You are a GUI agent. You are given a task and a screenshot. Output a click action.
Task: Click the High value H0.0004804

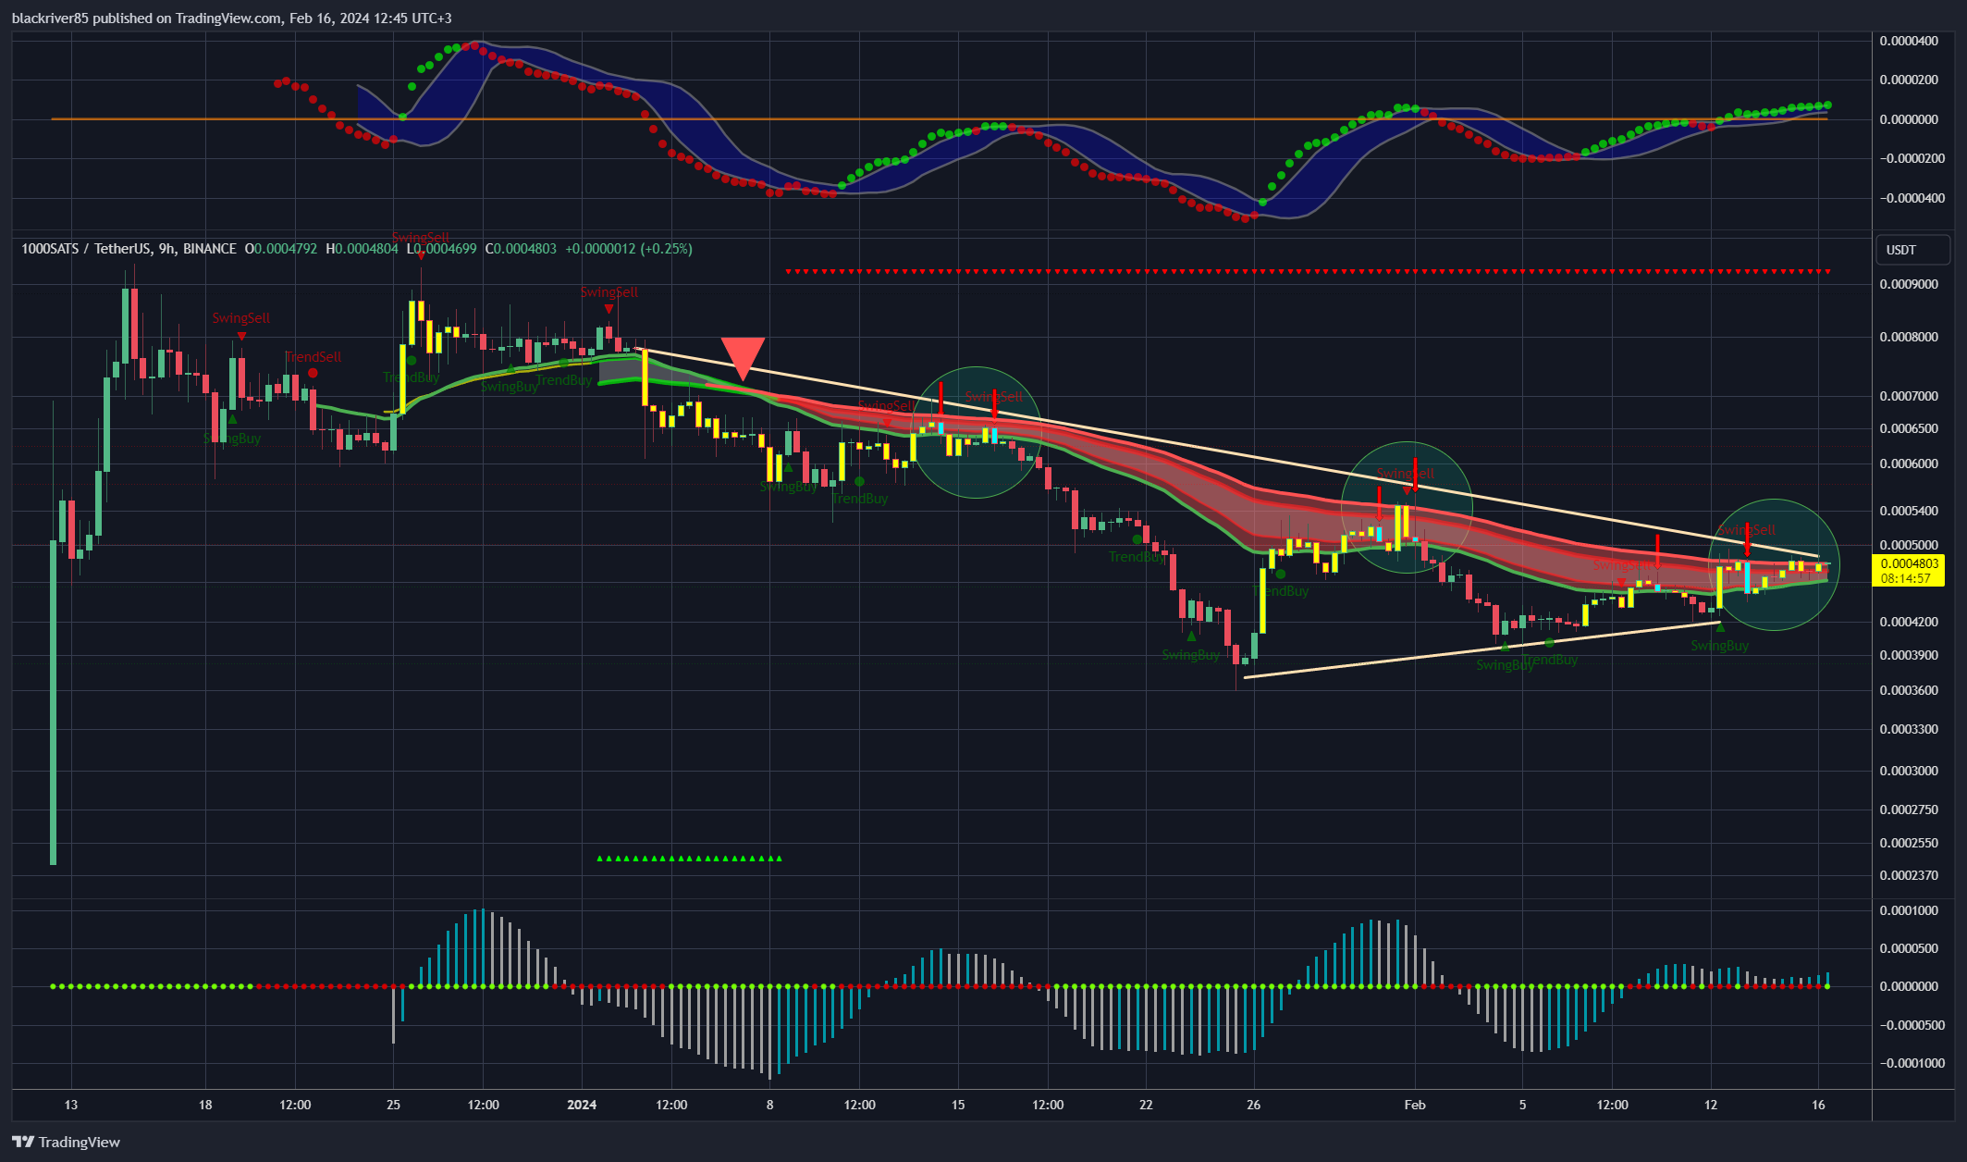tap(363, 249)
